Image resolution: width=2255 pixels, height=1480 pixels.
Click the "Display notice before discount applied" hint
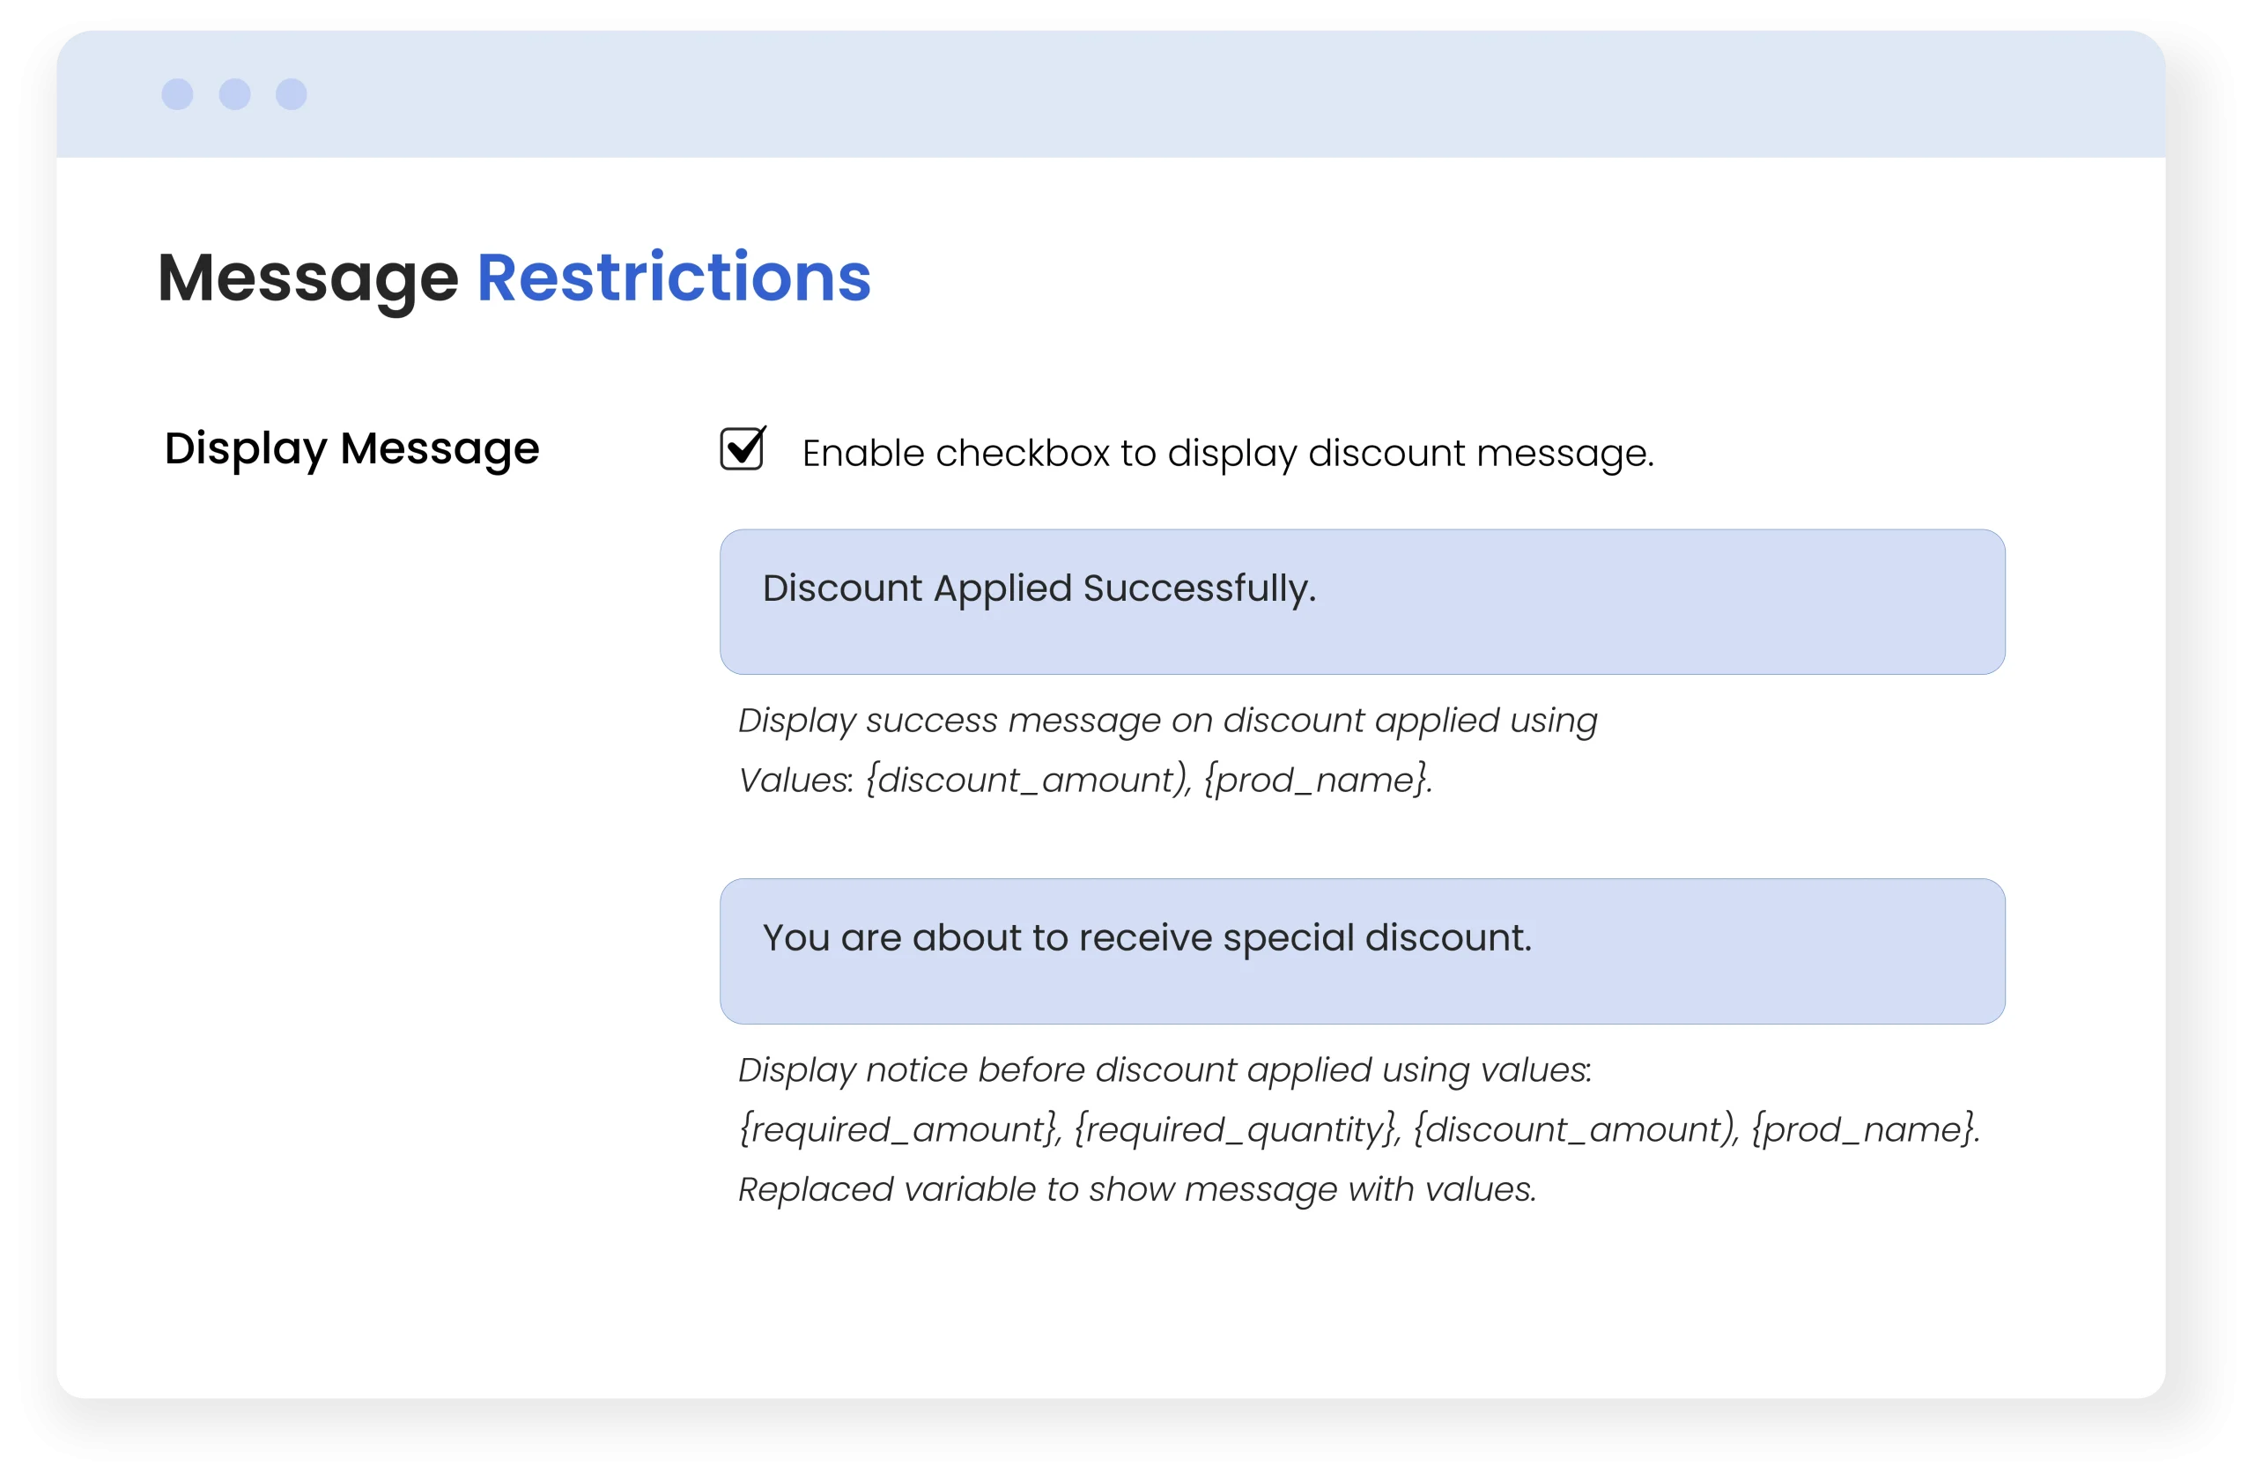tap(1164, 1070)
